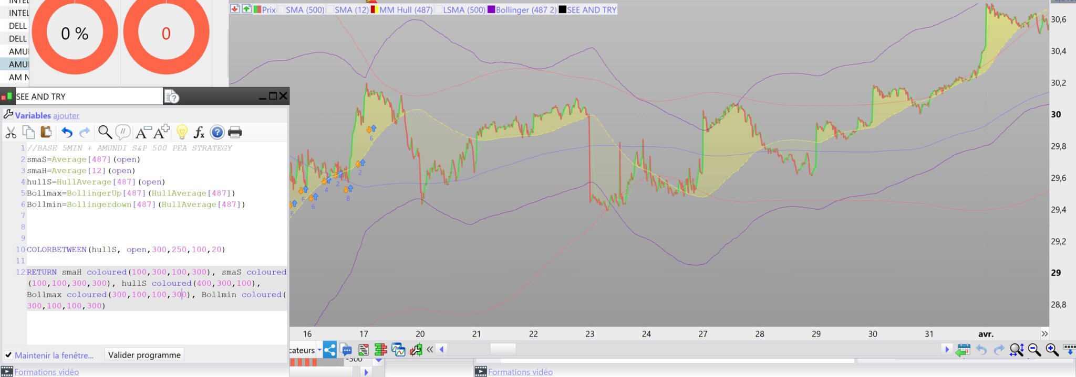Screen dimensions: 1076x377
Task: Toggle the SMA (500) indicator checkbox
Action: 281,9
